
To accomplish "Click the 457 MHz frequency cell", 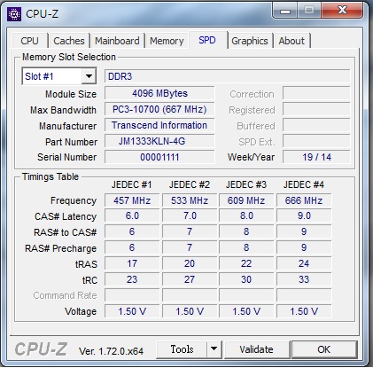I will 132,200.
